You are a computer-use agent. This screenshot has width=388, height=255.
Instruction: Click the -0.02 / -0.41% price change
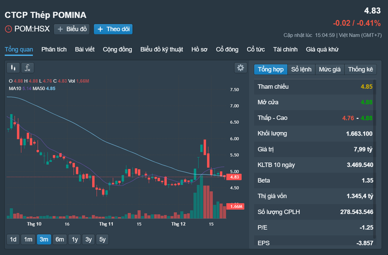(x=357, y=23)
